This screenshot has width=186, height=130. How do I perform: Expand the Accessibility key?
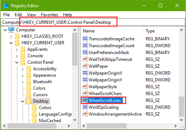23,69
